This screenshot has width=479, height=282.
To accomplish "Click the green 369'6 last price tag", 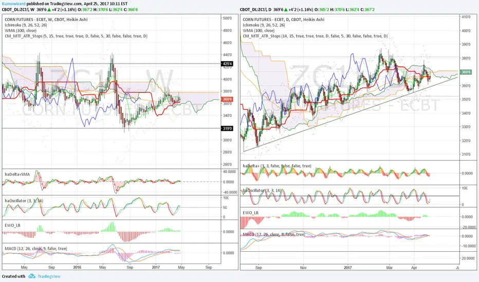I will coord(466,72).
